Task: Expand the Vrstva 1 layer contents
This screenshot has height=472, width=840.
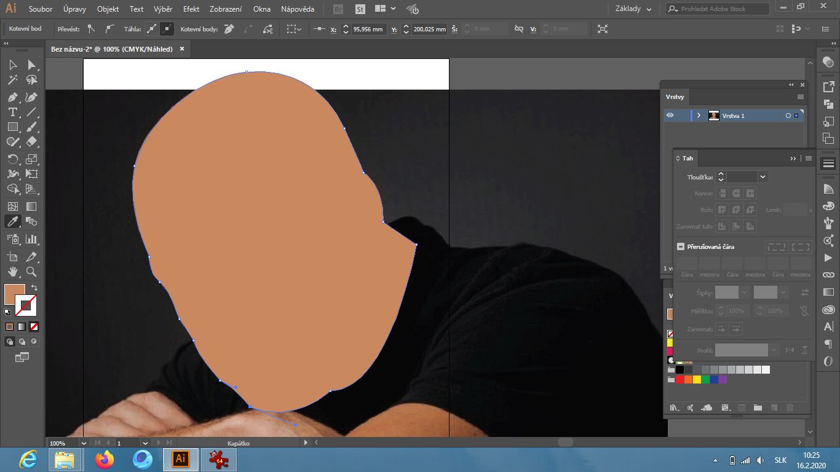Action: (699, 116)
